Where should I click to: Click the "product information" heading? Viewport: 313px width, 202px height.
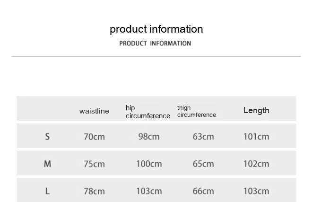tap(156, 29)
